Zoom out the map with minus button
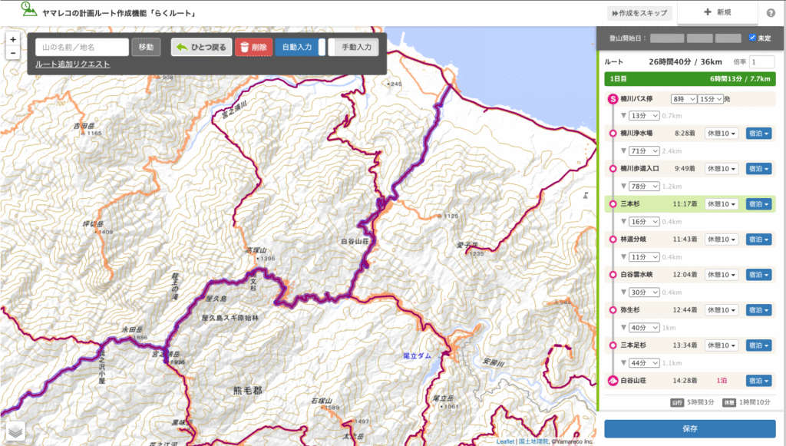 tap(13, 53)
